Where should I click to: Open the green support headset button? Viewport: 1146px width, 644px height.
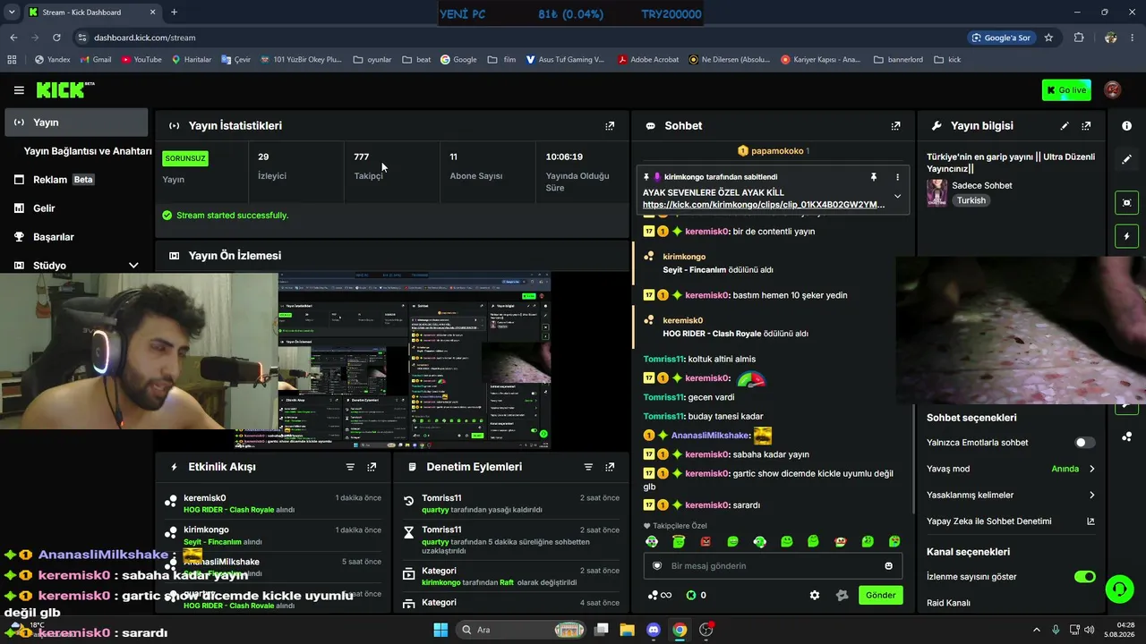[x=1119, y=589]
